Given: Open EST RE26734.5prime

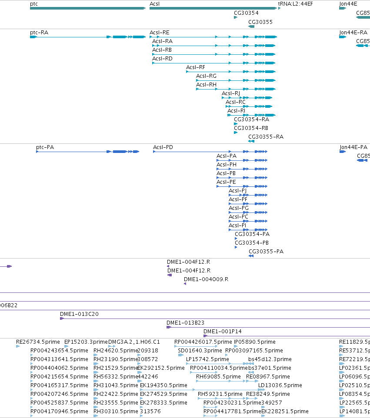Looking at the screenshot, I should (x=18, y=346).
